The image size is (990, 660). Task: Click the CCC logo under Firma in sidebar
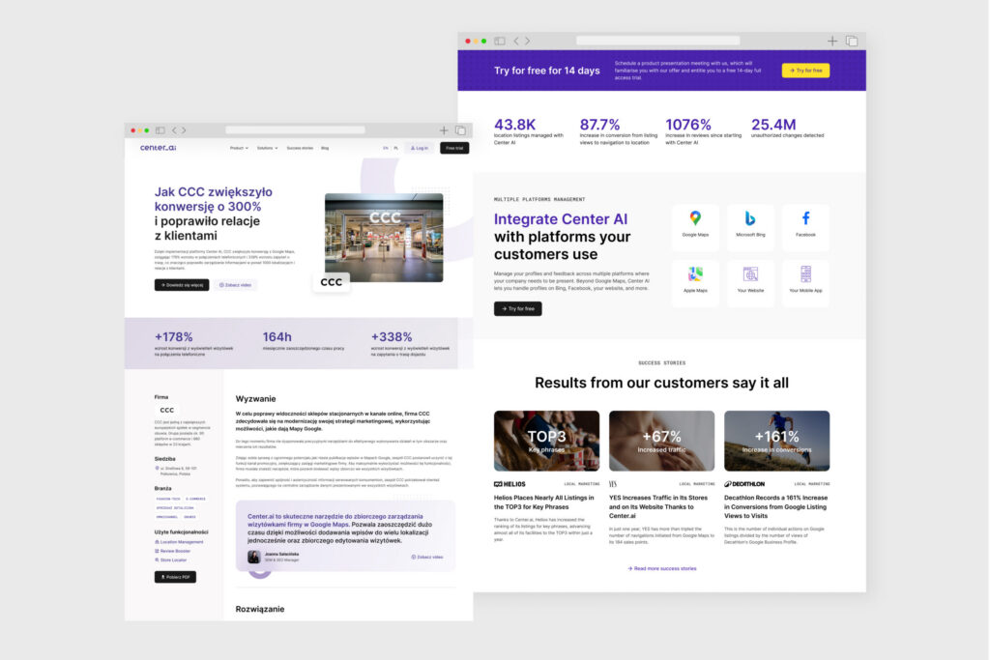pyautogui.click(x=166, y=410)
